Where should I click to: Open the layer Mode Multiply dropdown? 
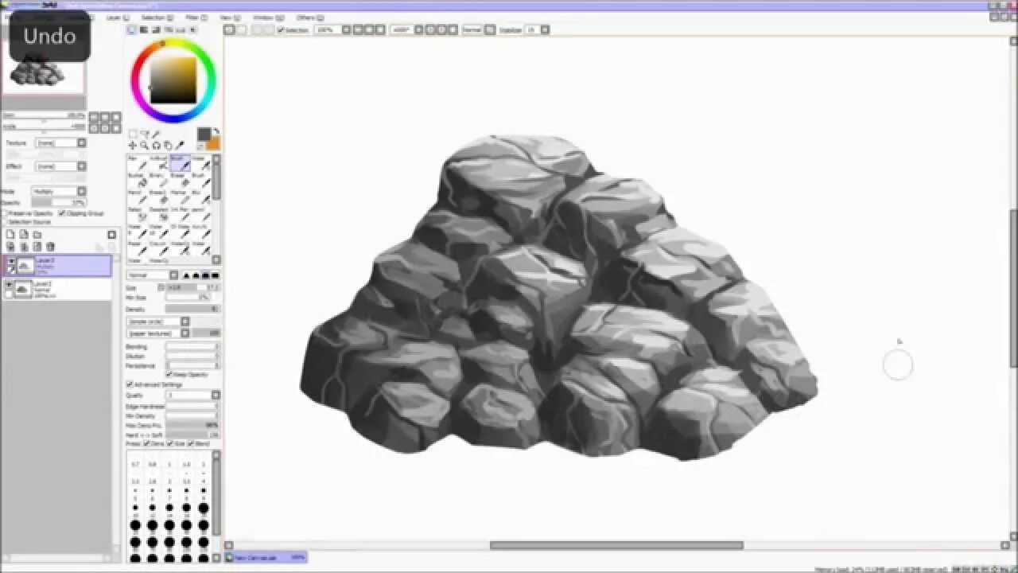coord(57,192)
